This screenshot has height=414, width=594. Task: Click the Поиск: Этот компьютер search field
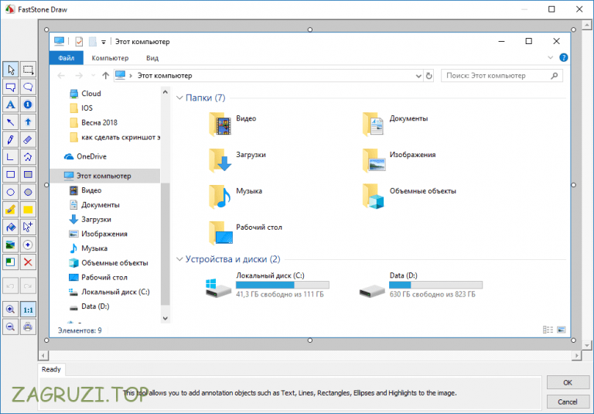(x=501, y=76)
